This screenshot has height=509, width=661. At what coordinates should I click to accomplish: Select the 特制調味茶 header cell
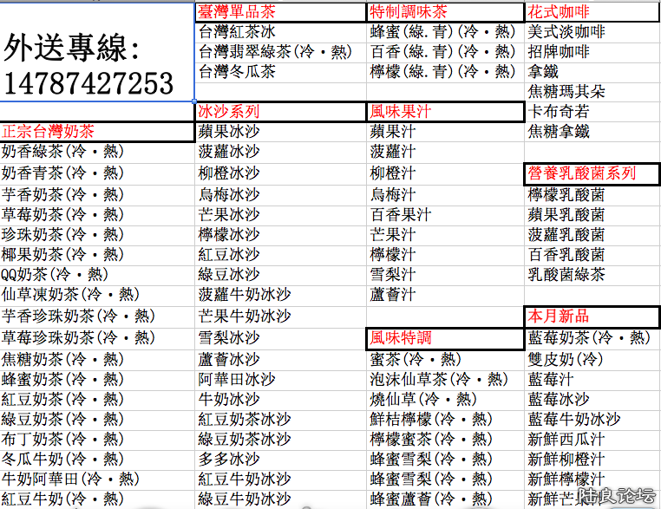tap(409, 12)
